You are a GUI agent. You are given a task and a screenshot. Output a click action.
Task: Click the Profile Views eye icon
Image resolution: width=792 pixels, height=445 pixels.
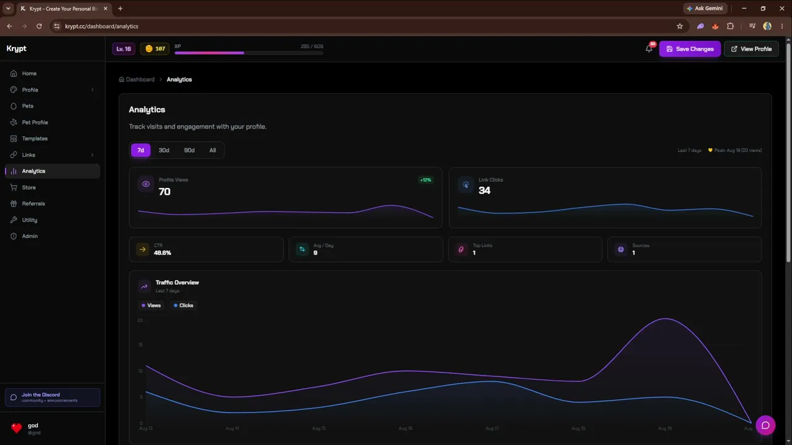[x=146, y=184]
